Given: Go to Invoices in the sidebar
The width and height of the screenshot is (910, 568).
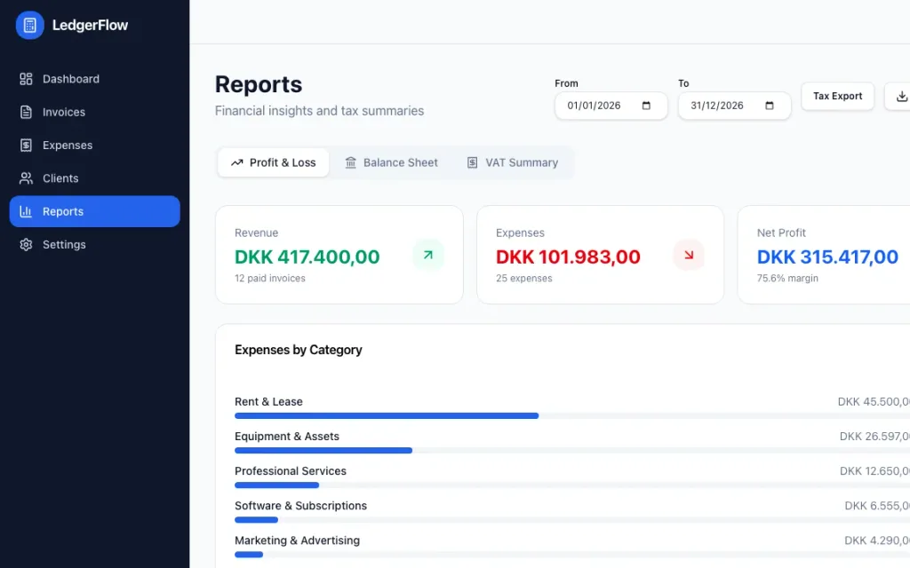Looking at the screenshot, I should click(94, 112).
